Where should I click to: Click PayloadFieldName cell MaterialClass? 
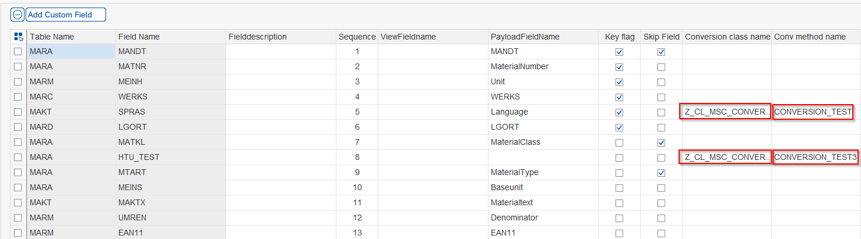click(543, 142)
